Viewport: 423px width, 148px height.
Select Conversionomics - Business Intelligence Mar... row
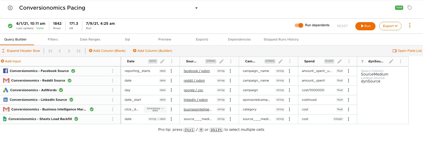click(60, 109)
